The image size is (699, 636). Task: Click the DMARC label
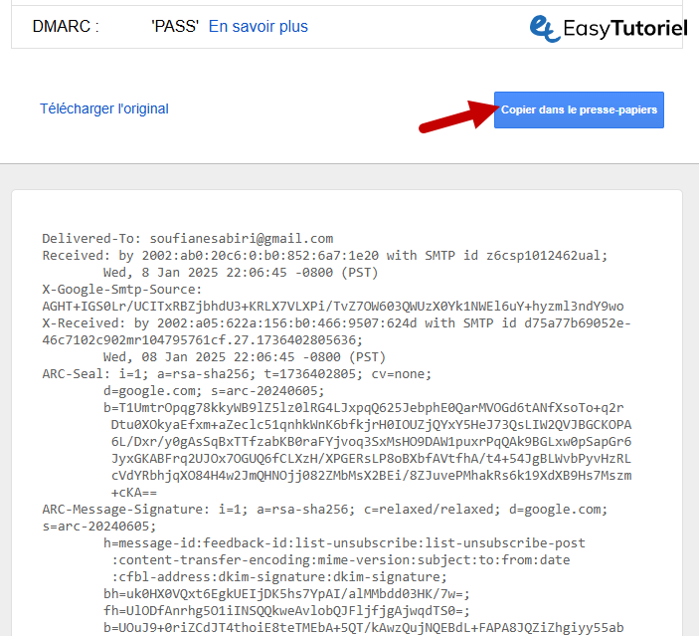coord(66,27)
